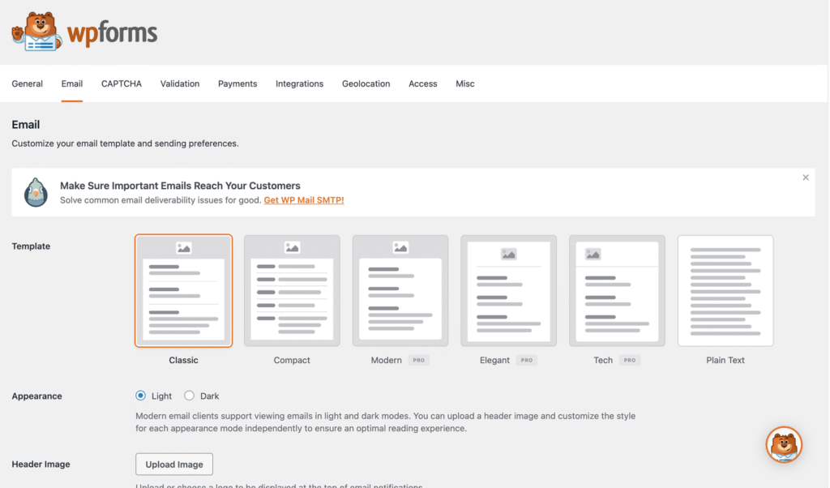The image size is (830, 488).
Task: Select the Classic email template
Action: [184, 291]
